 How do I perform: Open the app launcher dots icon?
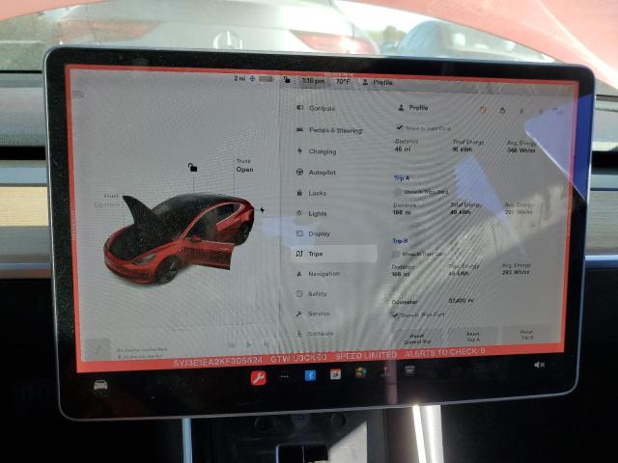point(284,377)
